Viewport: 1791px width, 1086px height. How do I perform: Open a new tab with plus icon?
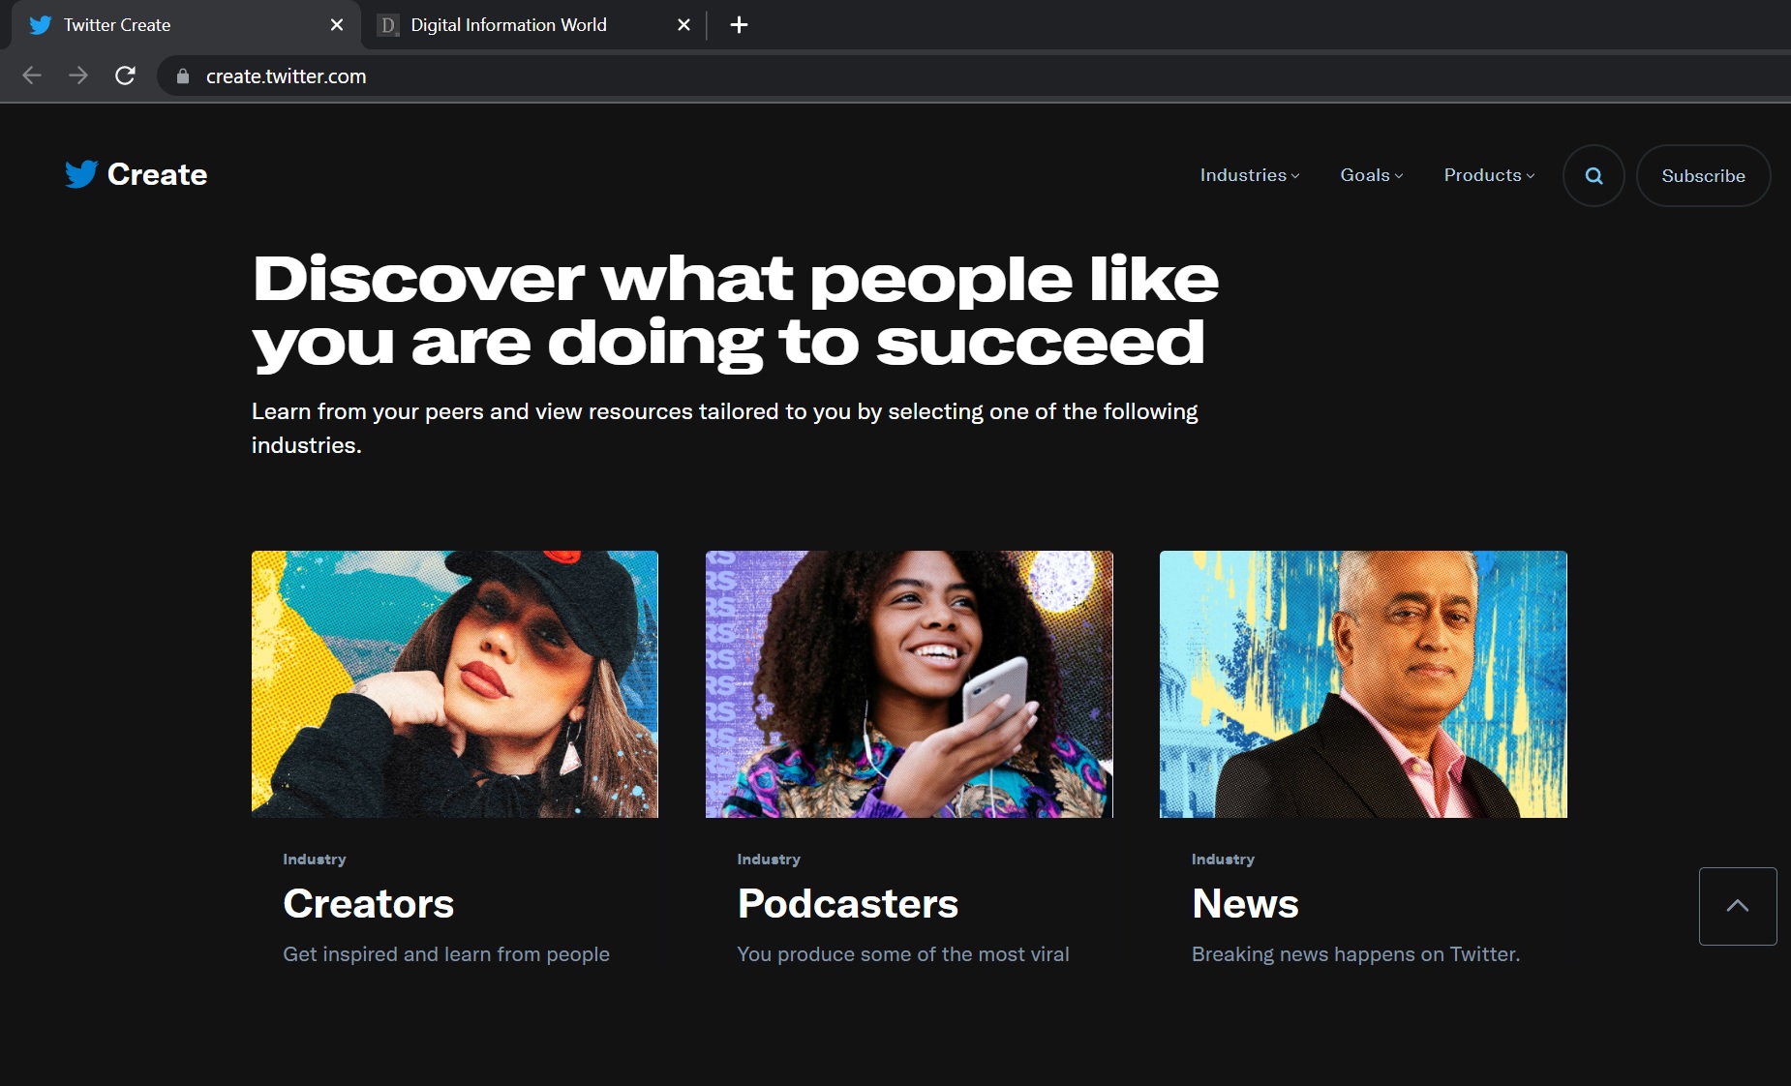[739, 25]
